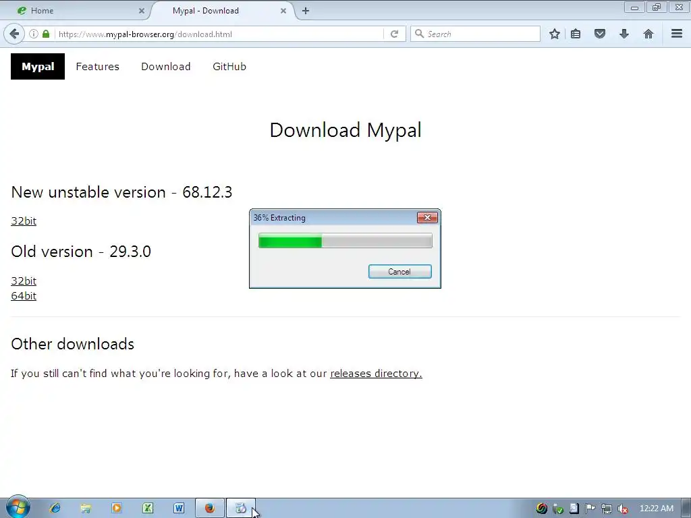Open Action Center flag tray icon

(590, 509)
